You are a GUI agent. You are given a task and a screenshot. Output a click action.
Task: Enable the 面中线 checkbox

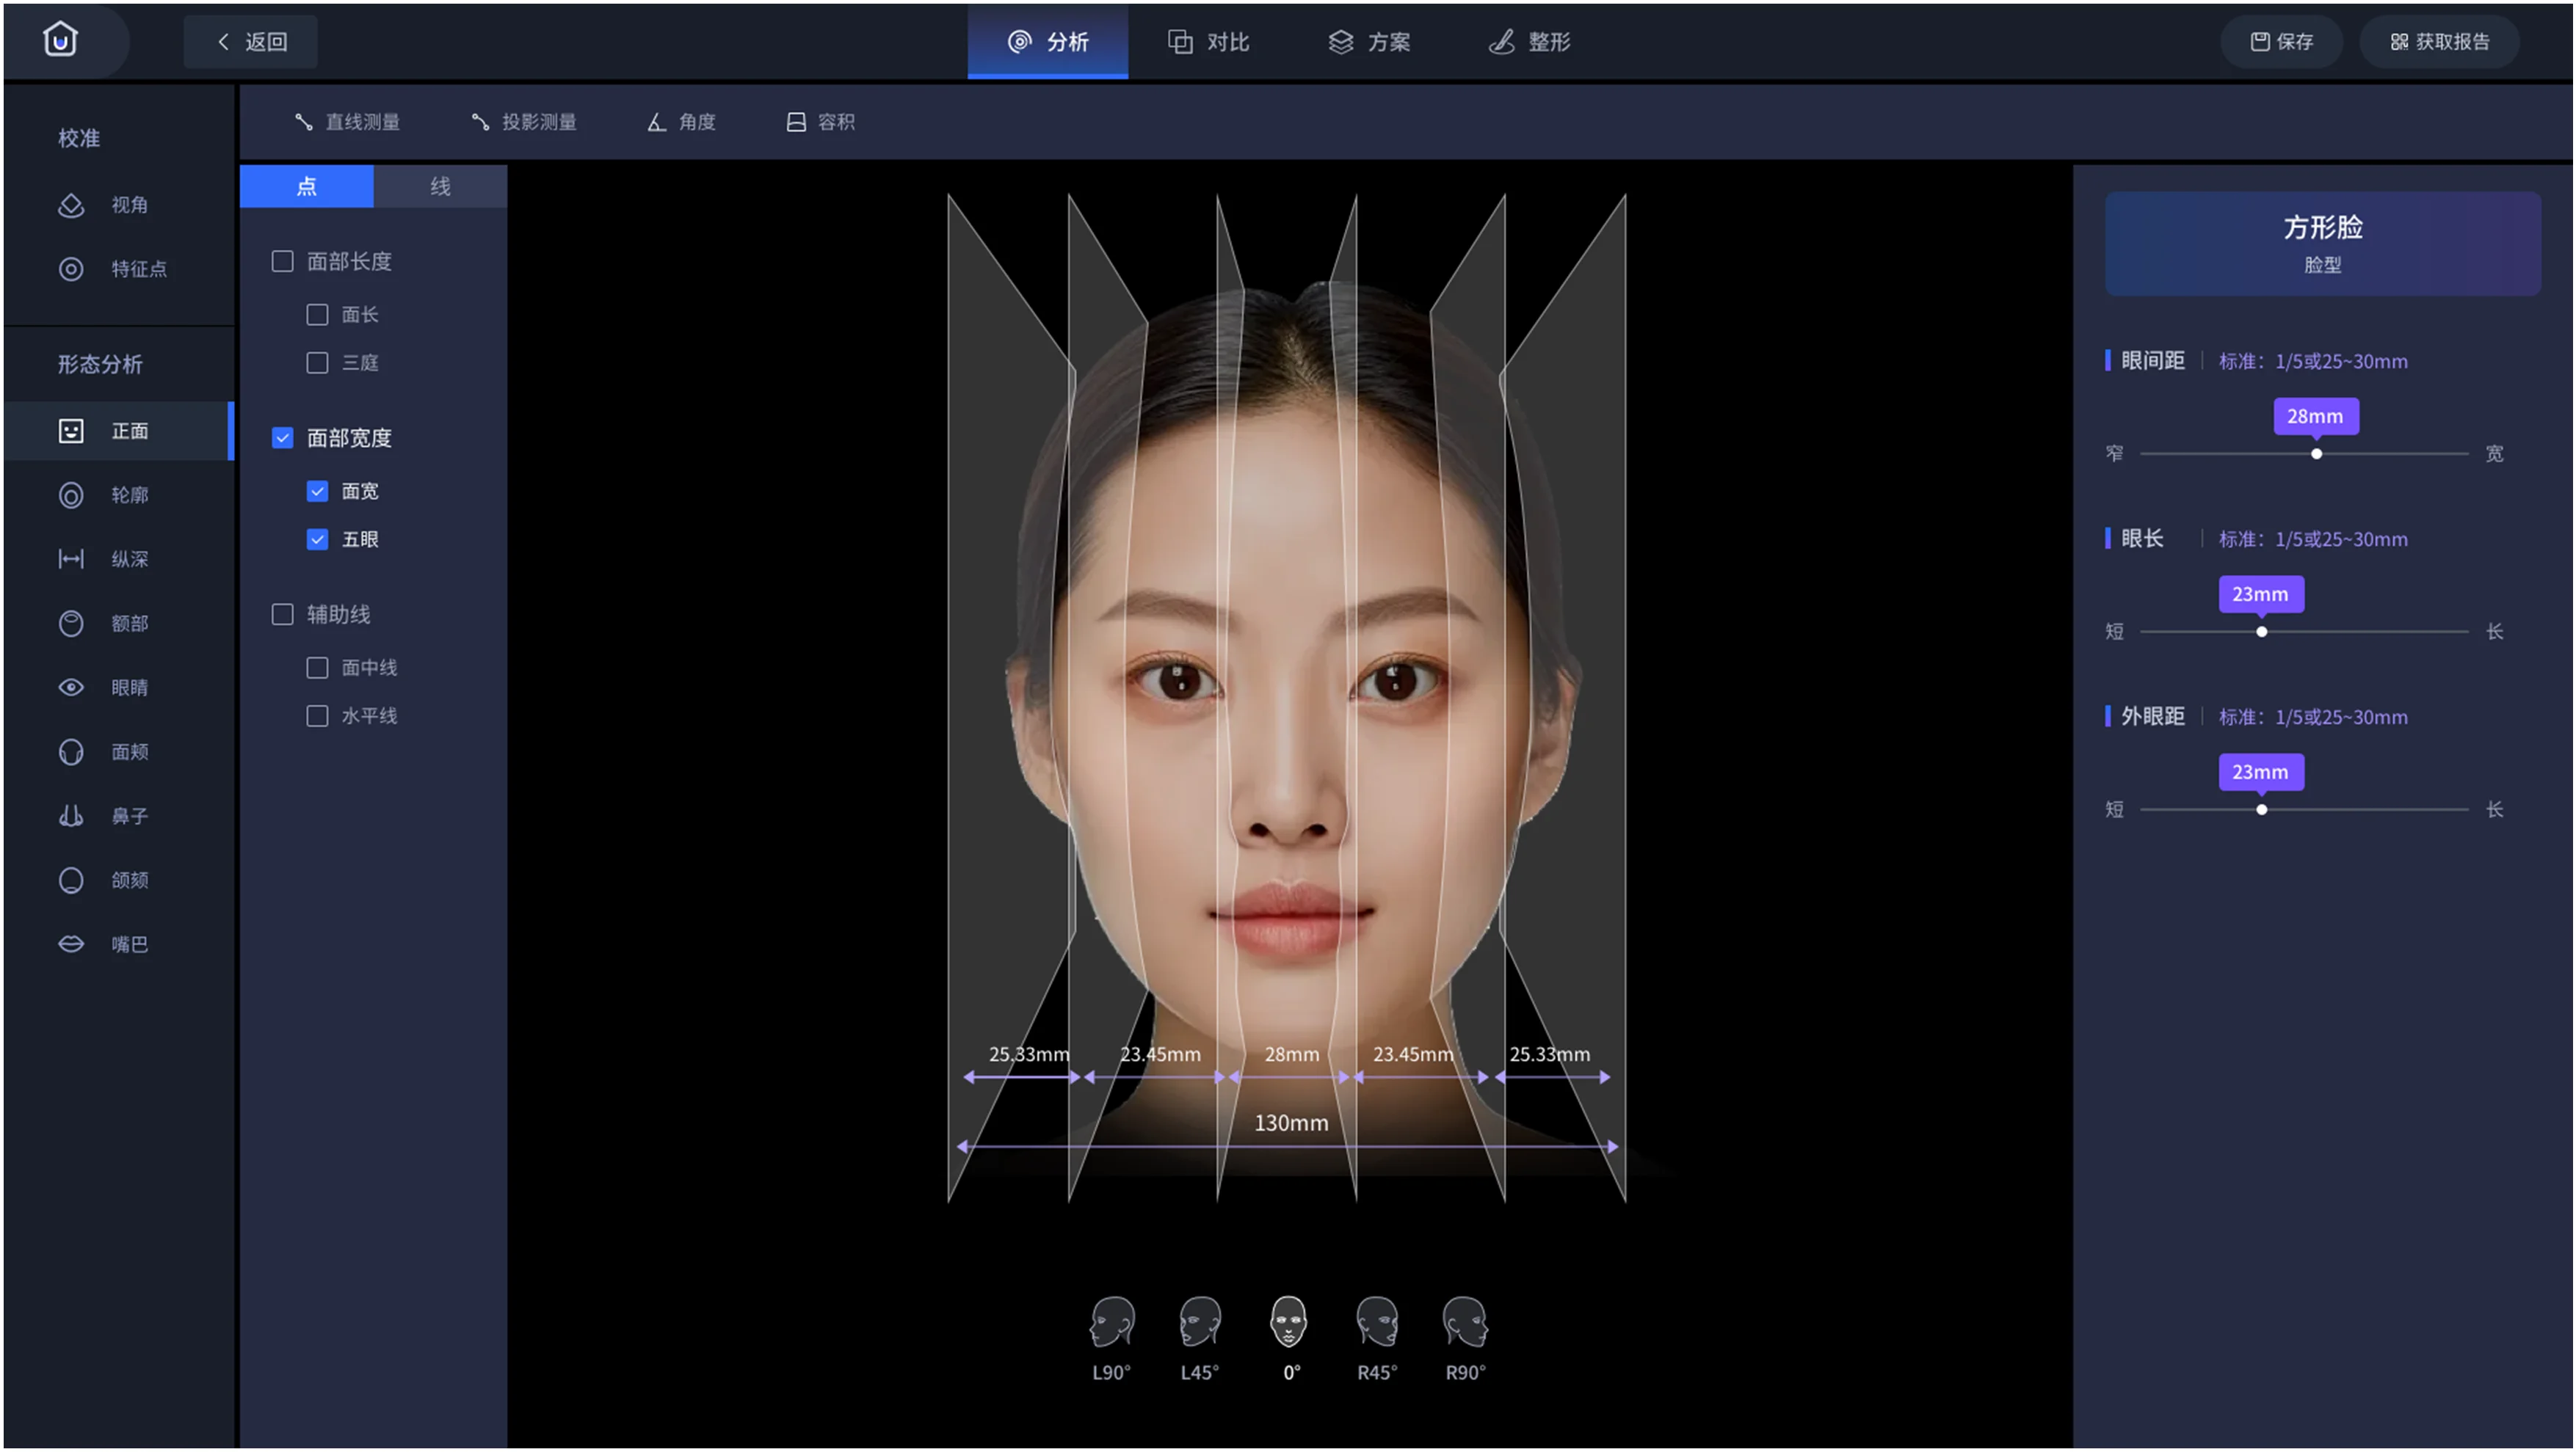tap(317, 668)
